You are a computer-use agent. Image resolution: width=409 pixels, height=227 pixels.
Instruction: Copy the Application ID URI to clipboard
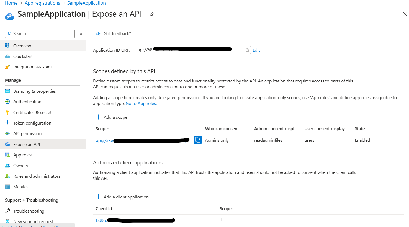246,50
